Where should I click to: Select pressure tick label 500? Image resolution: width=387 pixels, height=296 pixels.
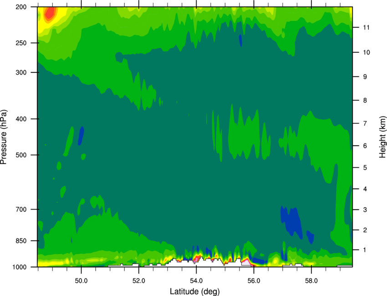[x=21, y=155]
